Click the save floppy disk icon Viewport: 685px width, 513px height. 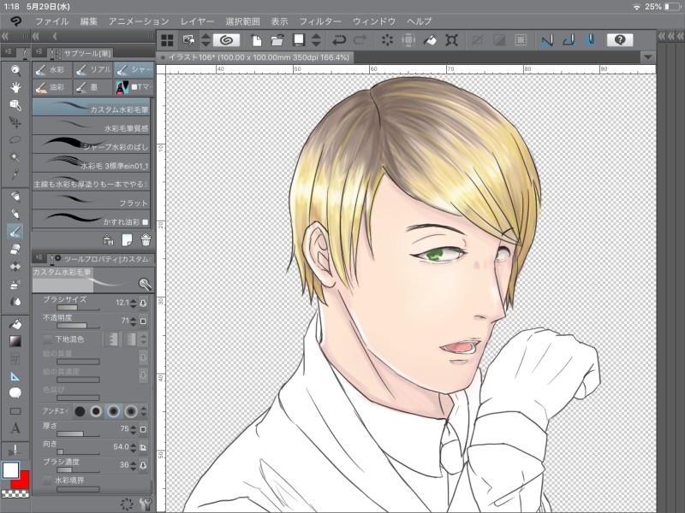(x=299, y=39)
